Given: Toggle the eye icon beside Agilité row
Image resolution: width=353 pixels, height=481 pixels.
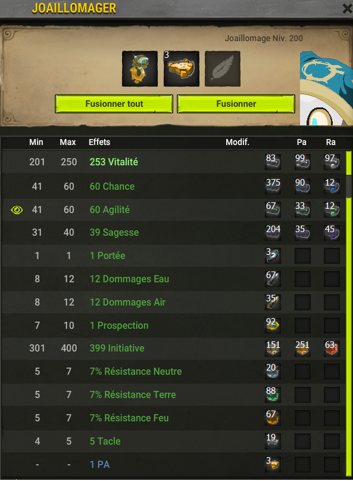Looking at the screenshot, I should click(x=17, y=210).
